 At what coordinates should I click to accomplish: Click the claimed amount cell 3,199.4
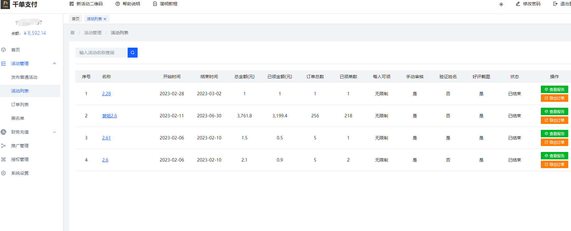280,116
